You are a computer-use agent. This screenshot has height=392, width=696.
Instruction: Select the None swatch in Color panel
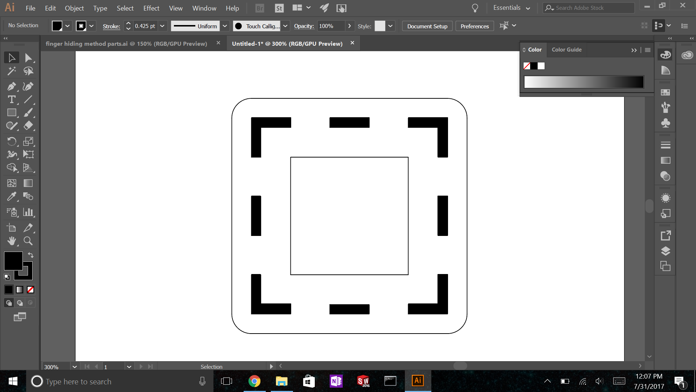[x=527, y=66]
